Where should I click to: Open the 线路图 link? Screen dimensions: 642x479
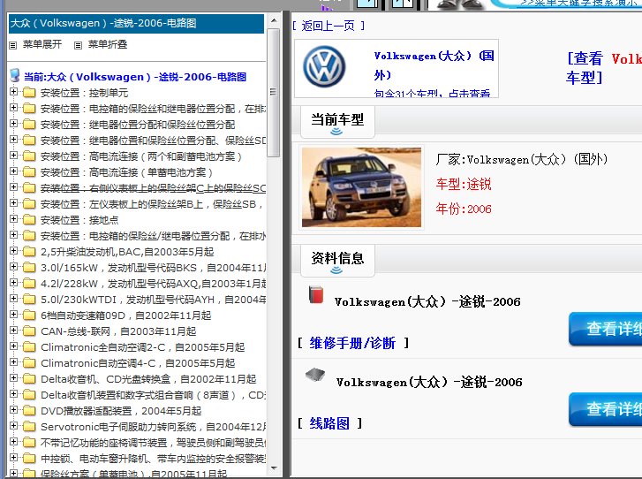329,423
